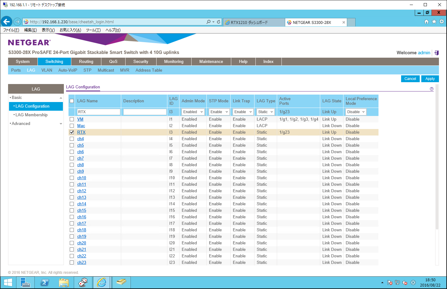Open the RTX LAG link

tap(81, 132)
